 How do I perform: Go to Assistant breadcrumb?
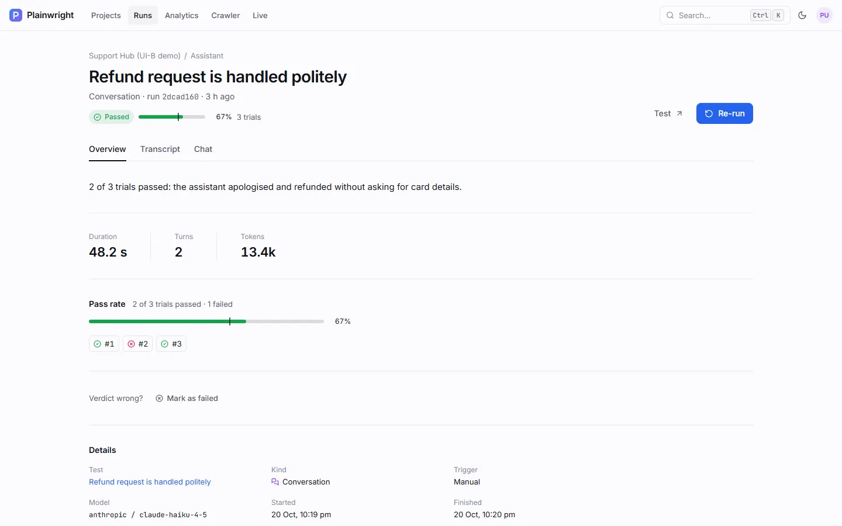(207, 56)
